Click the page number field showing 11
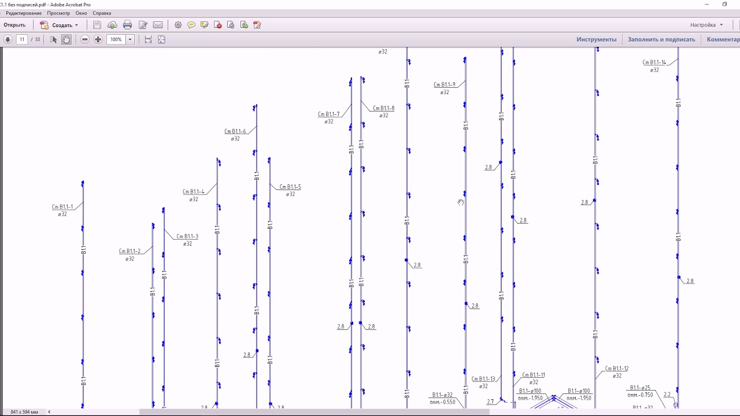740x416 pixels. 22,39
